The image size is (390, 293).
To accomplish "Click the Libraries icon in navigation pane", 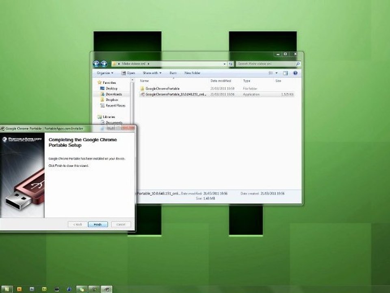I will (100, 117).
